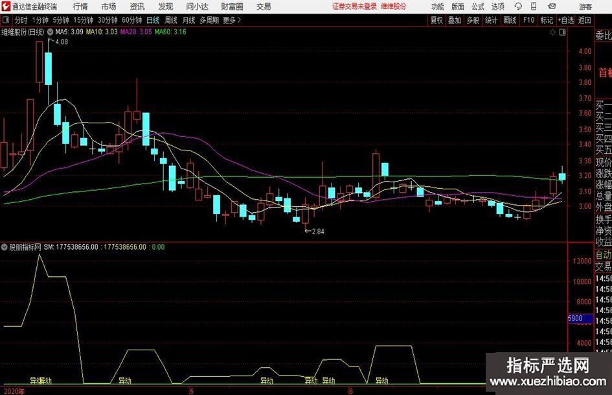Image resolution: width=612 pixels, height=395 pixels.
Task: Open the 选项 menu
Action: [497, 6]
